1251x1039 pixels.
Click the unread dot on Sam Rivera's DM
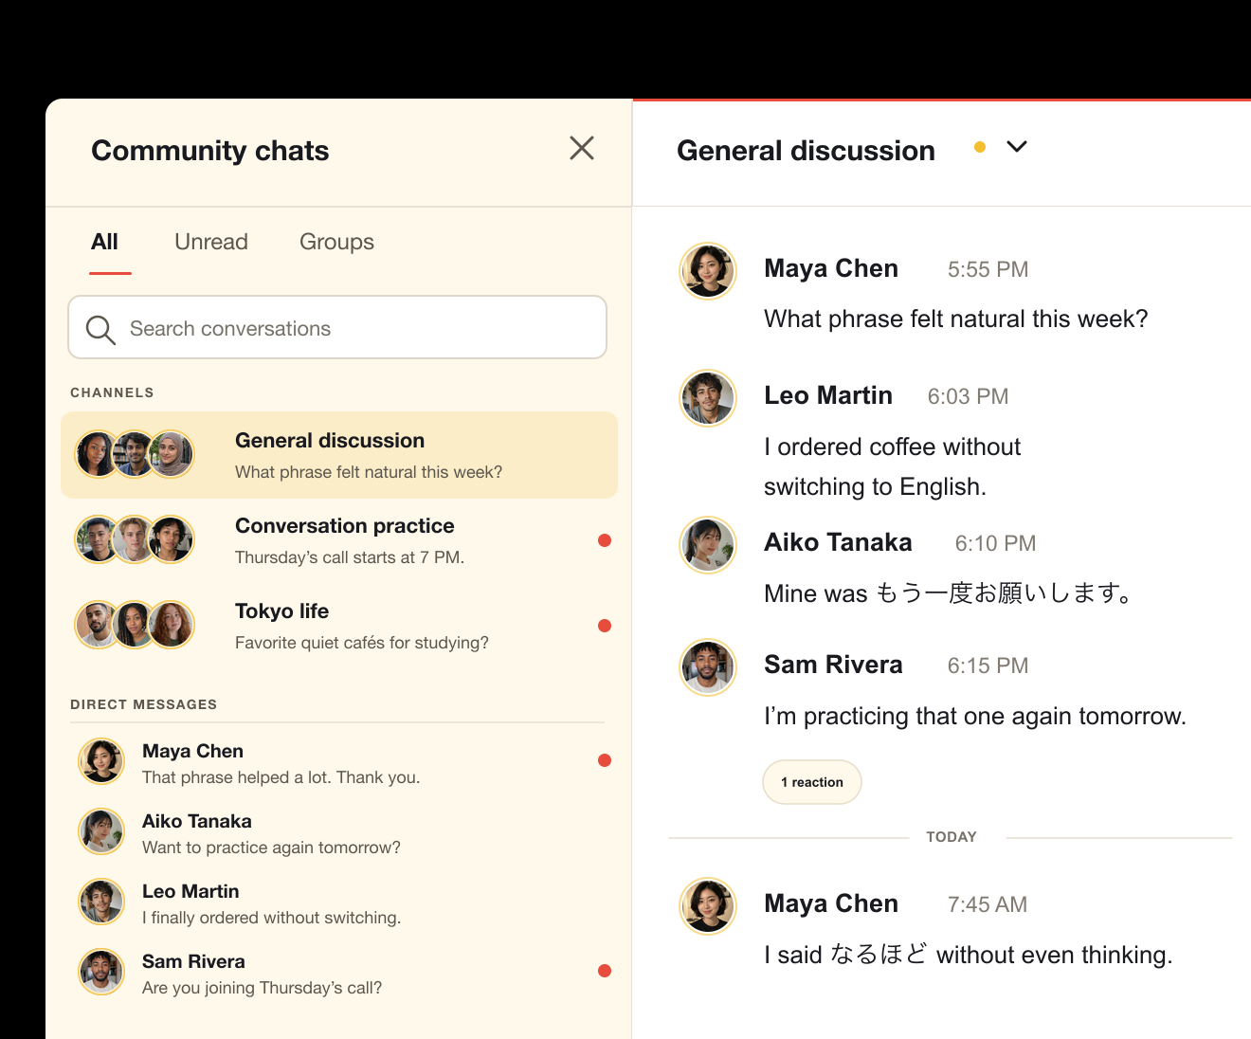coord(605,971)
